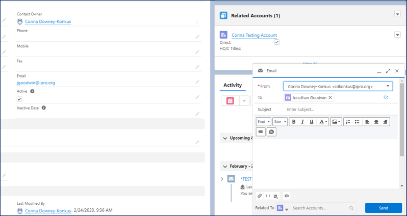The height and width of the screenshot is (216, 407).
Task: Open the Related To object type dropdown
Action: (x=283, y=208)
